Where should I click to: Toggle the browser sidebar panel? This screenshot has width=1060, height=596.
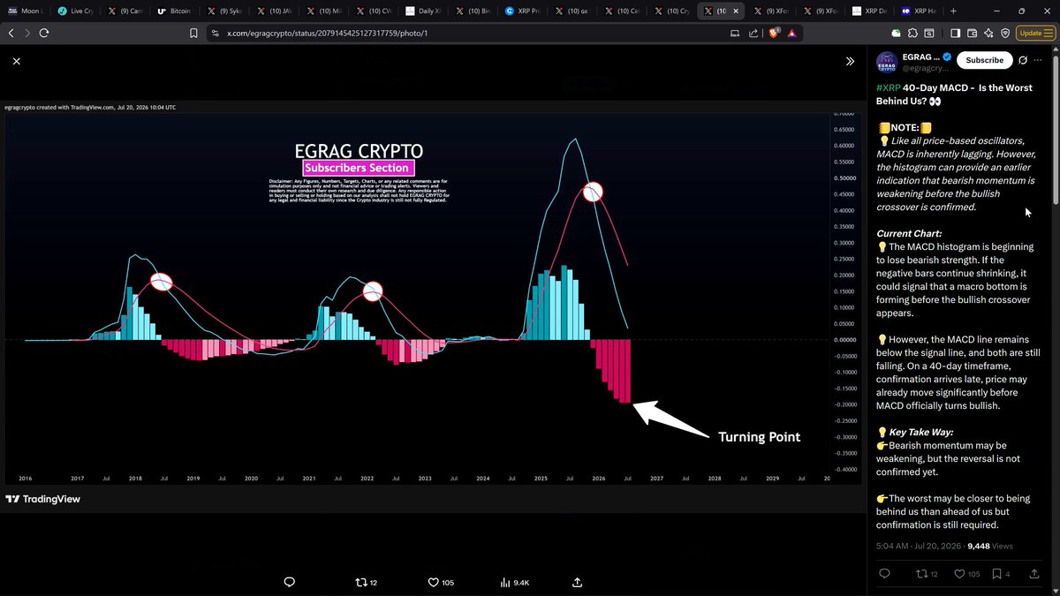click(955, 33)
